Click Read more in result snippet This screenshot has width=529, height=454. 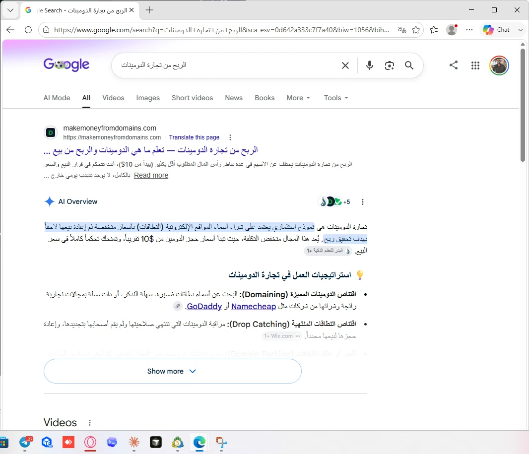pos(151,175)
